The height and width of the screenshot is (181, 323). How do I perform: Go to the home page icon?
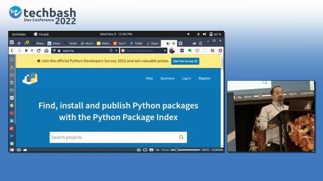click(46, 50)
